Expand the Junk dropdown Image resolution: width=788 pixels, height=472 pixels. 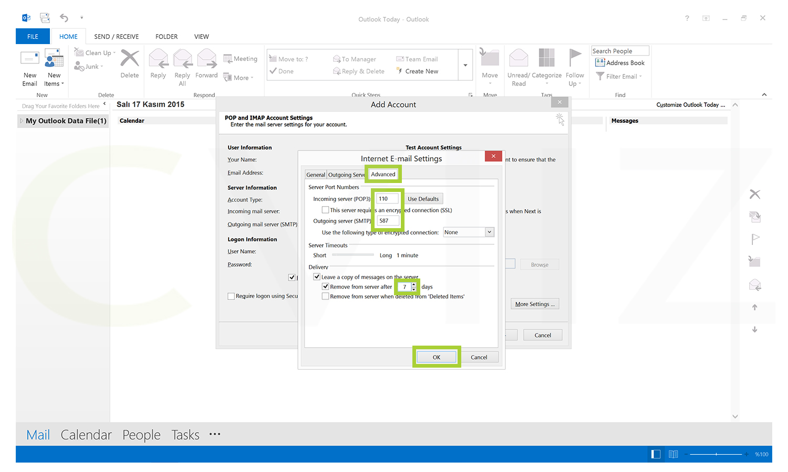102,67
